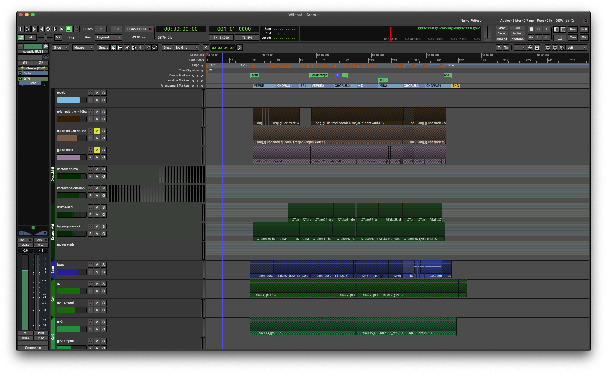
Task: Start playback with the Play button
Action: (62, 29)
